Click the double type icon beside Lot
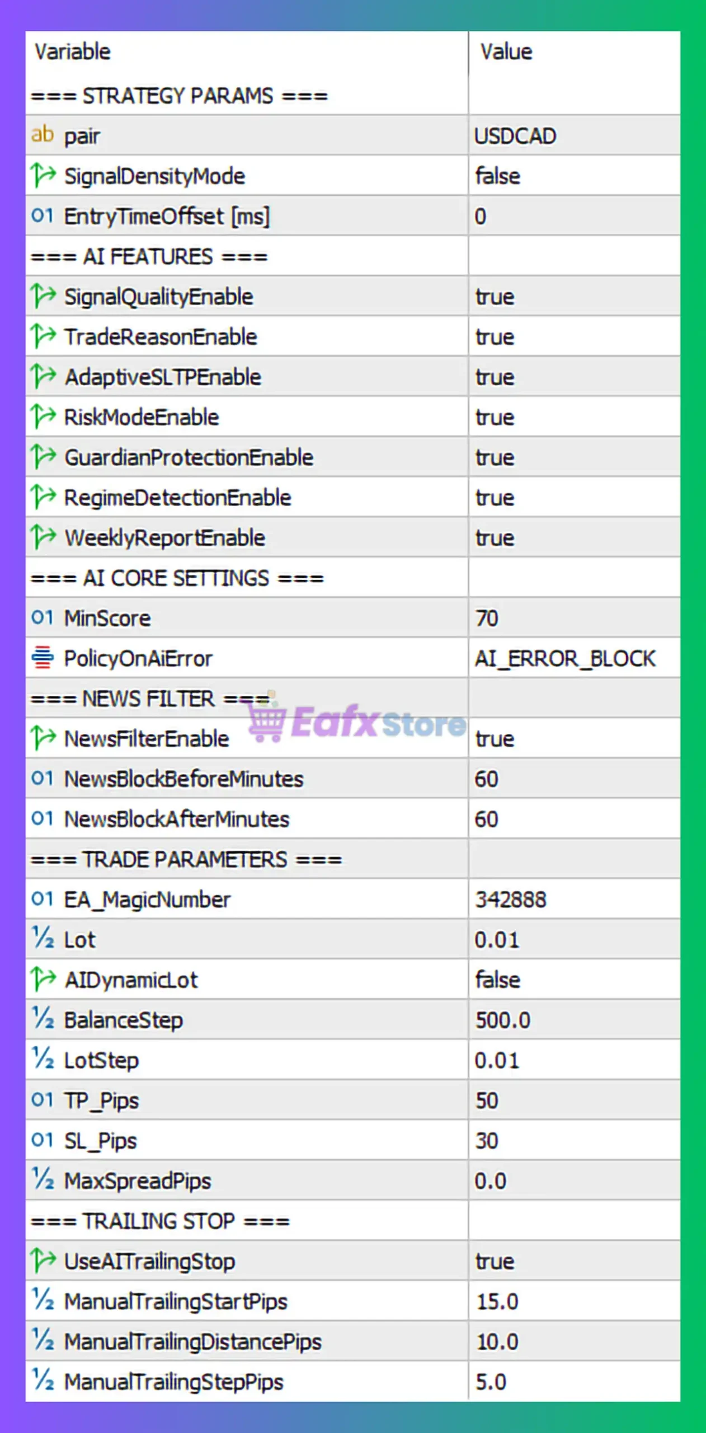The image size is (706, 1433). (x=43, y=939)
